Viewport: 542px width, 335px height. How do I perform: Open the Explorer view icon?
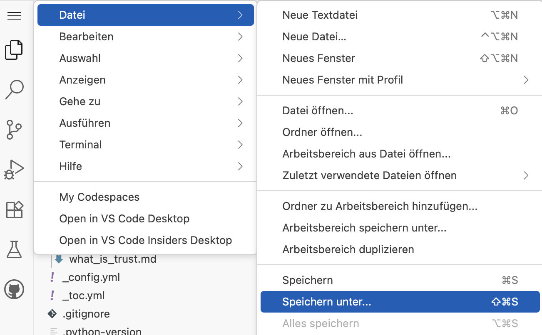[x=14, y=50]
